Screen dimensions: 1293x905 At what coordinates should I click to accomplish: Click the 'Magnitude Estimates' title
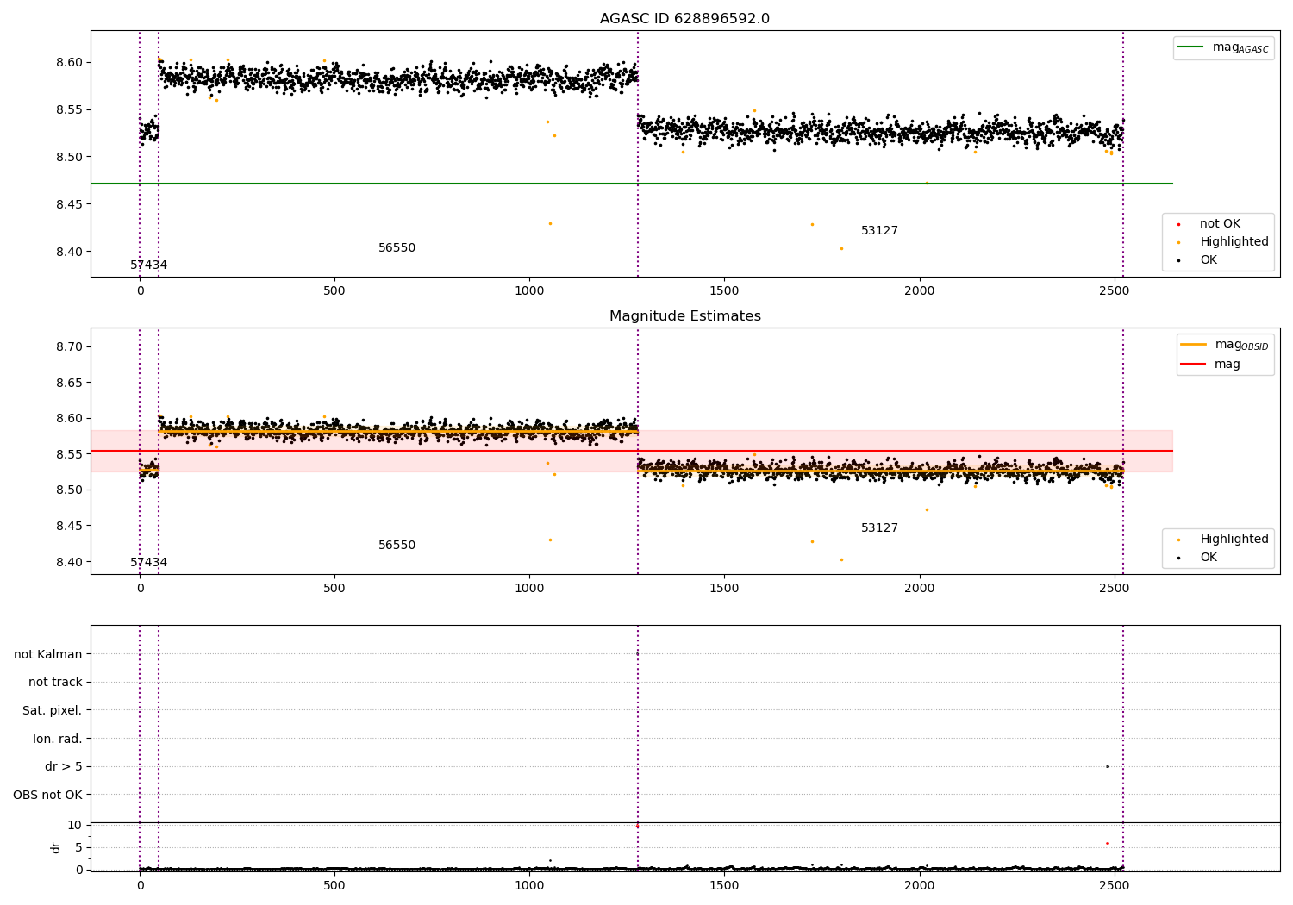click(684, 316)
